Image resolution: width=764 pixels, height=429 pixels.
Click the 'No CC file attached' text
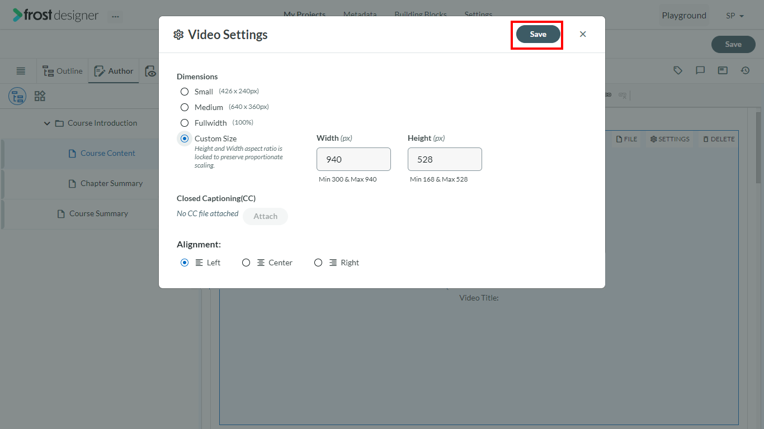[207, 213]
